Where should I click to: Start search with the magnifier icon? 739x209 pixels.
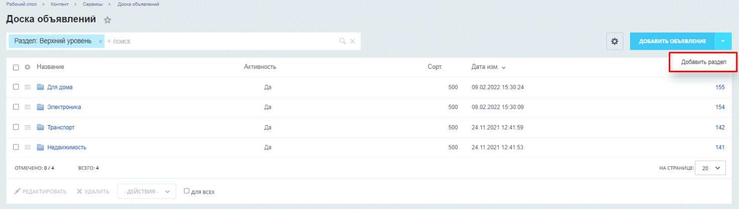[x=342, y=41]
